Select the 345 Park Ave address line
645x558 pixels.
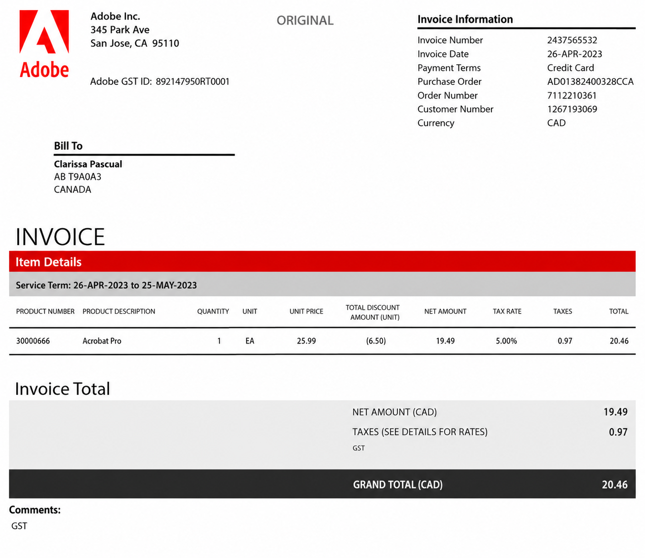(120, 30)
